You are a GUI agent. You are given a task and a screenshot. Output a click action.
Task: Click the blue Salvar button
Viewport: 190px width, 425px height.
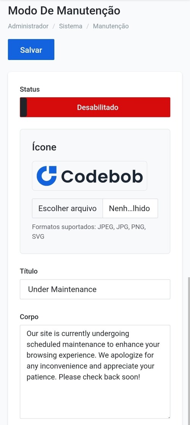point(31,50)
